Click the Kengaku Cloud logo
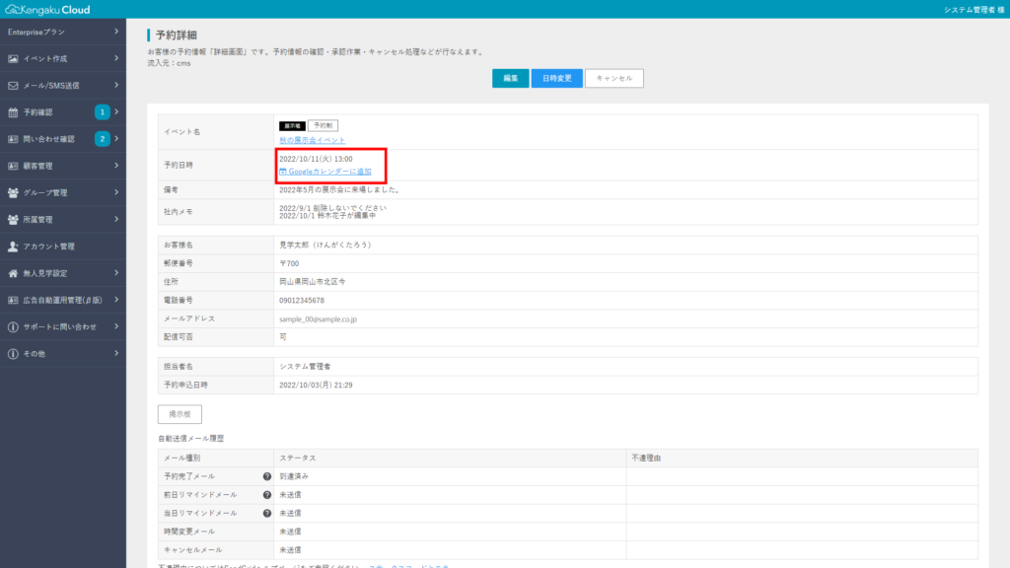Screen dimensions: 1010x568 tap(47, 10)
